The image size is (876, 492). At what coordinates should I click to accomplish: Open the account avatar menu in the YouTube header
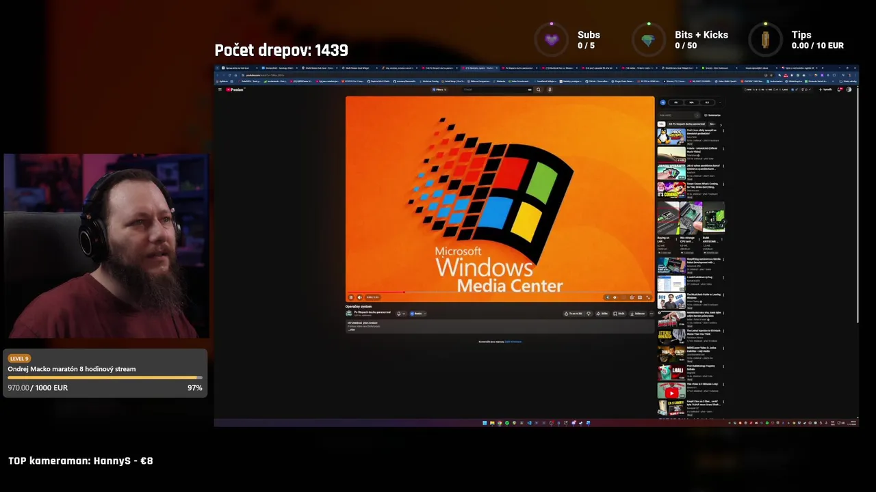tap(849, 90)
